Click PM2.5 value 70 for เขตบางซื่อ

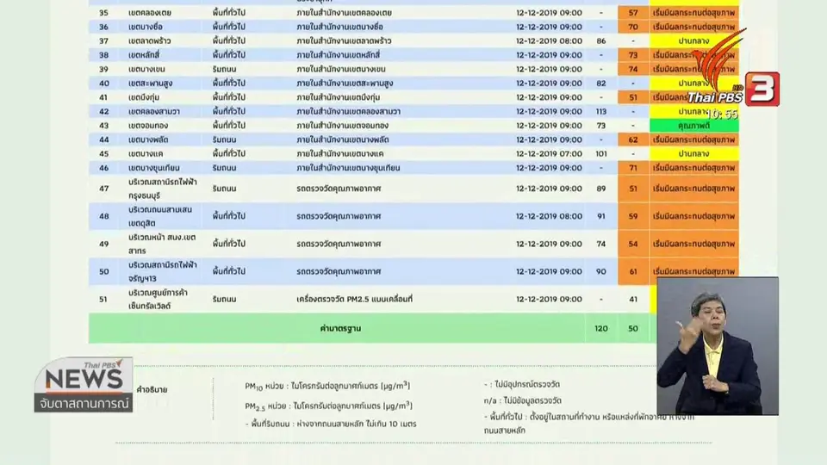click(x=633, y=27)
